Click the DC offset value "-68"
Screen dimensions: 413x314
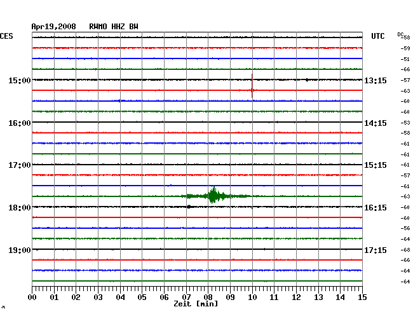[405, 250]
